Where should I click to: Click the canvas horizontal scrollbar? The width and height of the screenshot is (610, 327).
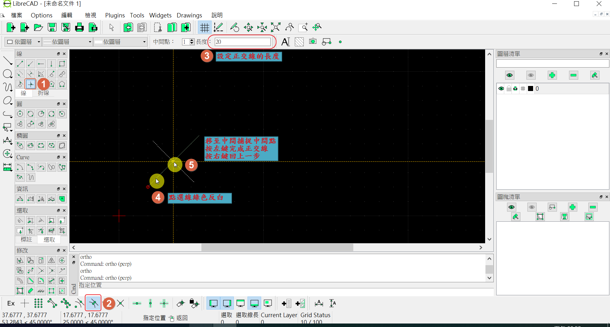(277, 247)
